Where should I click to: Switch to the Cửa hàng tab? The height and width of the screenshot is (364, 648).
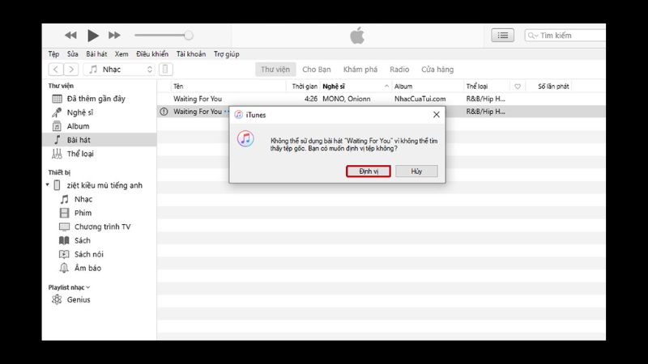[x=437, y=70]
